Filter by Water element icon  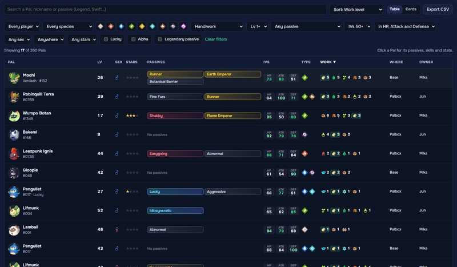click(121, 26)
